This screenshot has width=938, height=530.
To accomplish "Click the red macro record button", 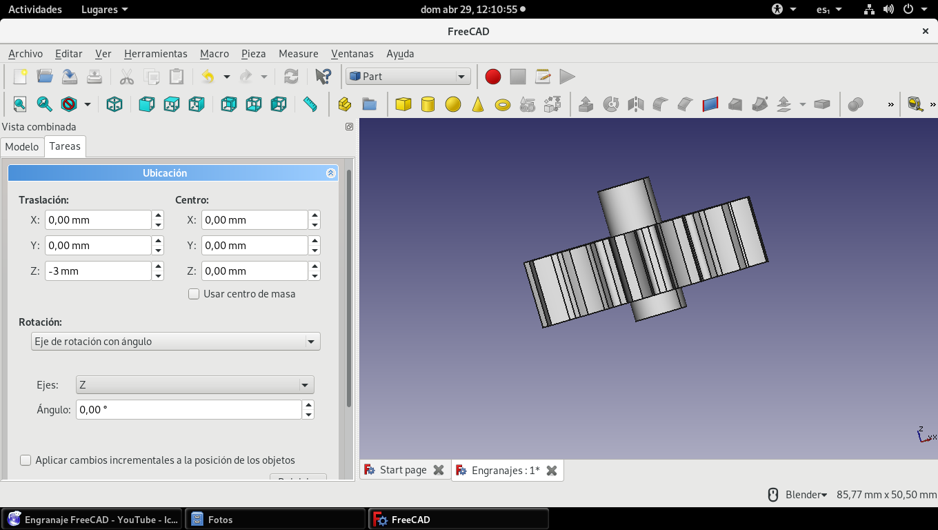I will (x=492, y=77).
